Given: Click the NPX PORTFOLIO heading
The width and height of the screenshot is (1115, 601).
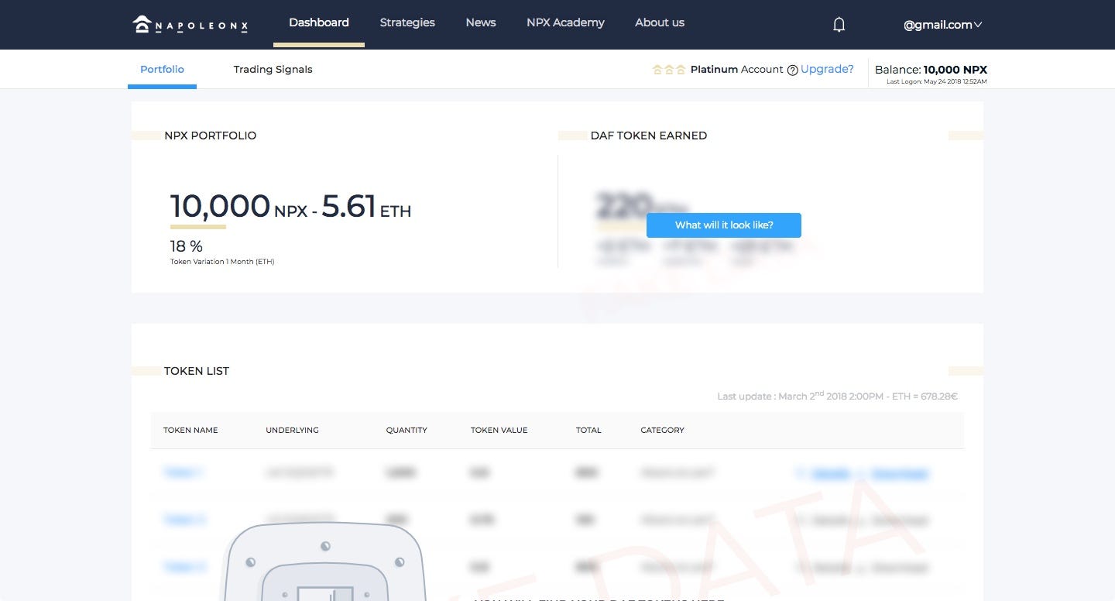Looking at the screenshot, I should [210, 136].
